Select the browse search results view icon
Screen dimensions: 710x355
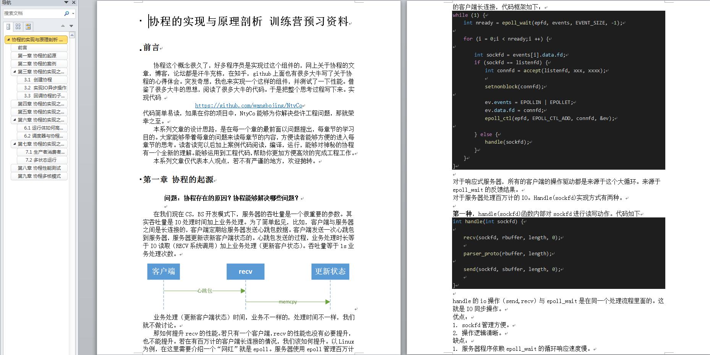[x=28, y=26]
